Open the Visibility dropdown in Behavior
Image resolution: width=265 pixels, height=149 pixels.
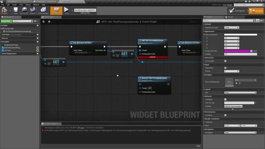tap(233, 106)
